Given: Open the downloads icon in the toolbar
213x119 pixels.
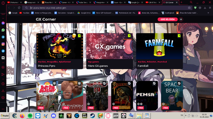Looking at the screenshot, I should [x=205, y=8].
